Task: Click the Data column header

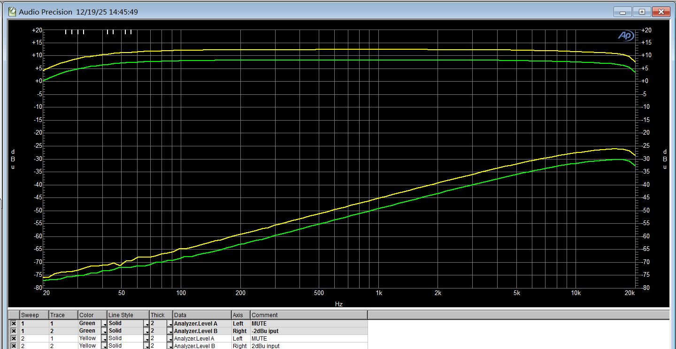Action: (x=202, y=315)
